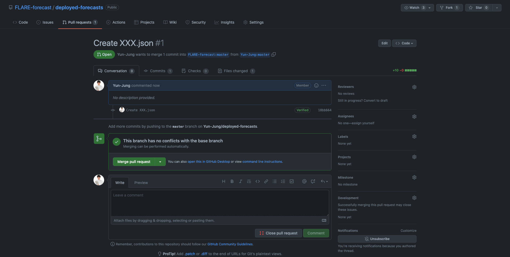Open GitHub Community Guidelines link
The image size is (510, 257).
tap(230, 244)
